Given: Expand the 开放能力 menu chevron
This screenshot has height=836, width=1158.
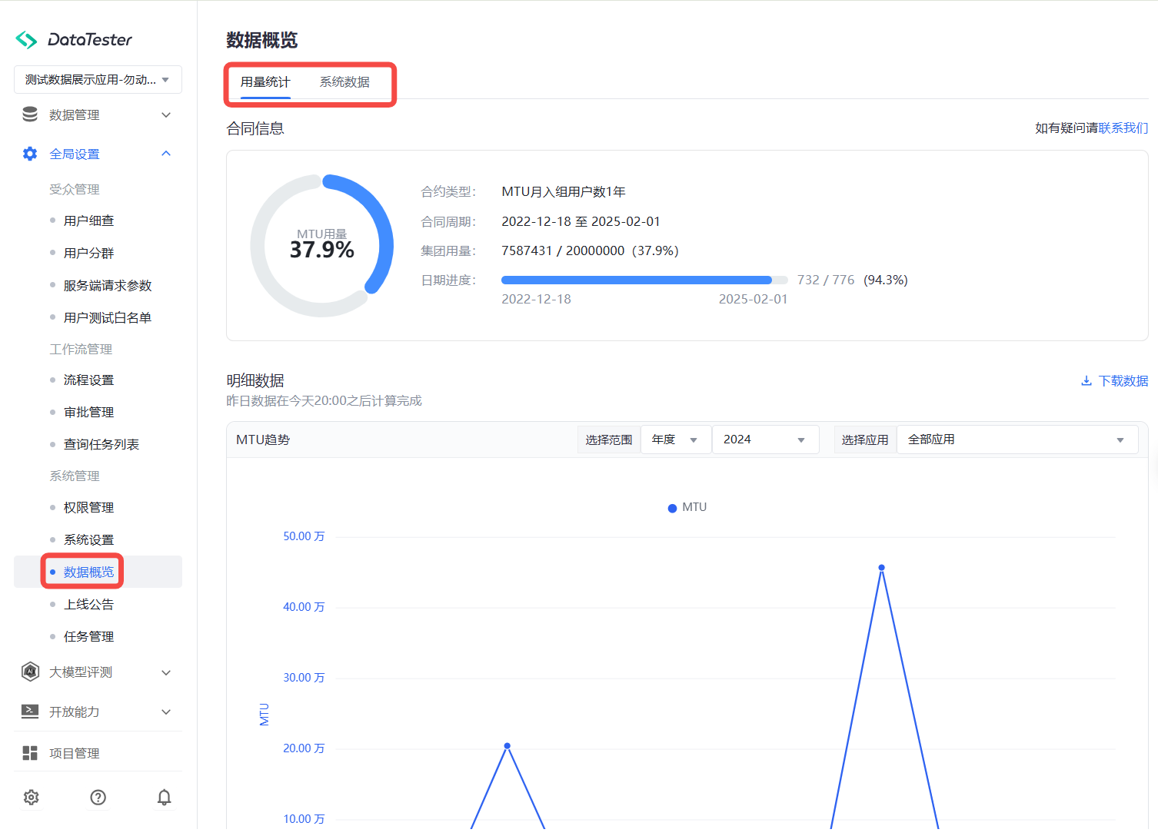Looking at the screenshot, I should pyautogui.click(x=166, y=712).
